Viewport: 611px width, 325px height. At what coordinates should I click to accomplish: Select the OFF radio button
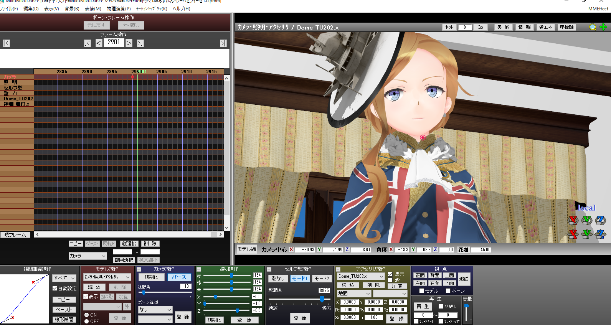point(86,322)
